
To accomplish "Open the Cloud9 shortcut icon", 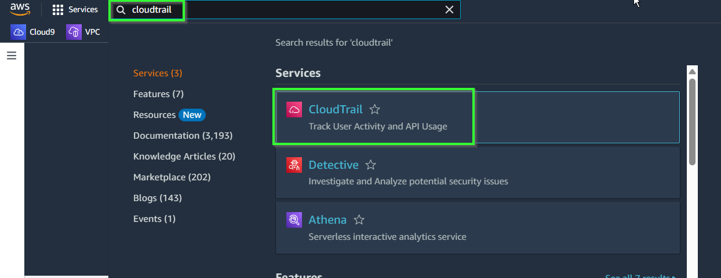I will (18, 32).
